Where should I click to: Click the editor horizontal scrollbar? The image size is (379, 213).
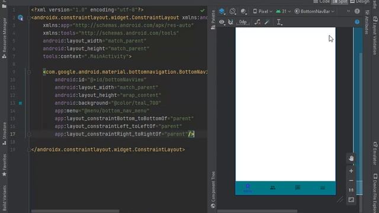[75, 211]
